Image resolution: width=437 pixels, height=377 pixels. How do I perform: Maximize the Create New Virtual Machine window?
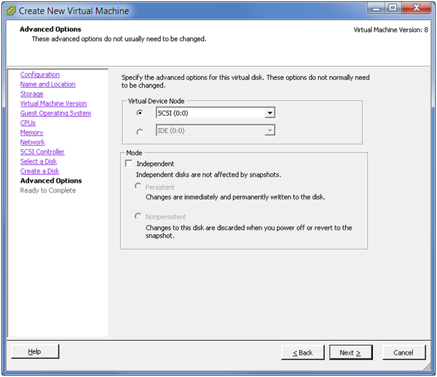click(393, 8)
